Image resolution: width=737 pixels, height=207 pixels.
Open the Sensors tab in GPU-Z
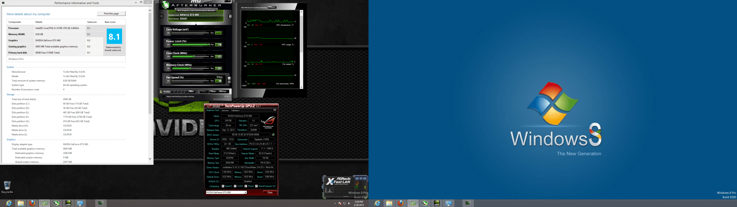[x=225, y=110]
